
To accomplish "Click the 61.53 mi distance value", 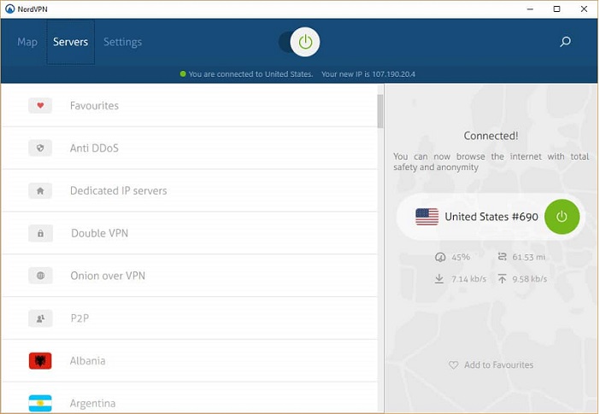I will tap(529, 257).
